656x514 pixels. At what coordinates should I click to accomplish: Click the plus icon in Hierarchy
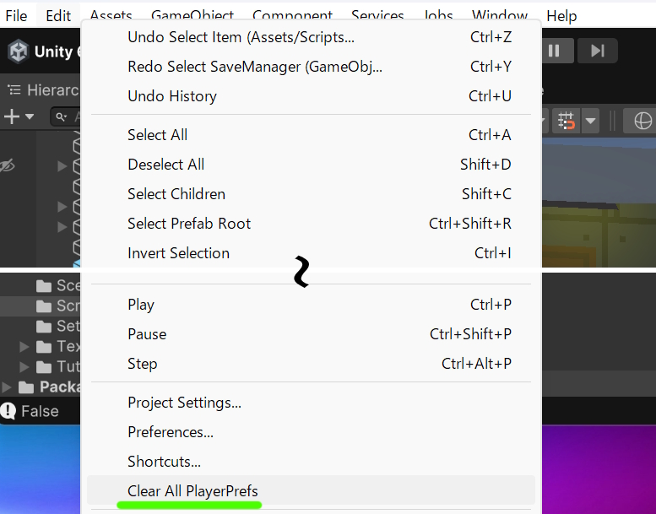coord(12,116)
